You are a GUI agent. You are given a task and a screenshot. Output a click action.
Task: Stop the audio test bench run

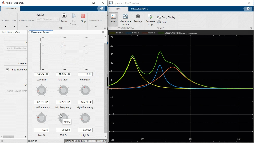pyautogui.click(x=83, y=16)
